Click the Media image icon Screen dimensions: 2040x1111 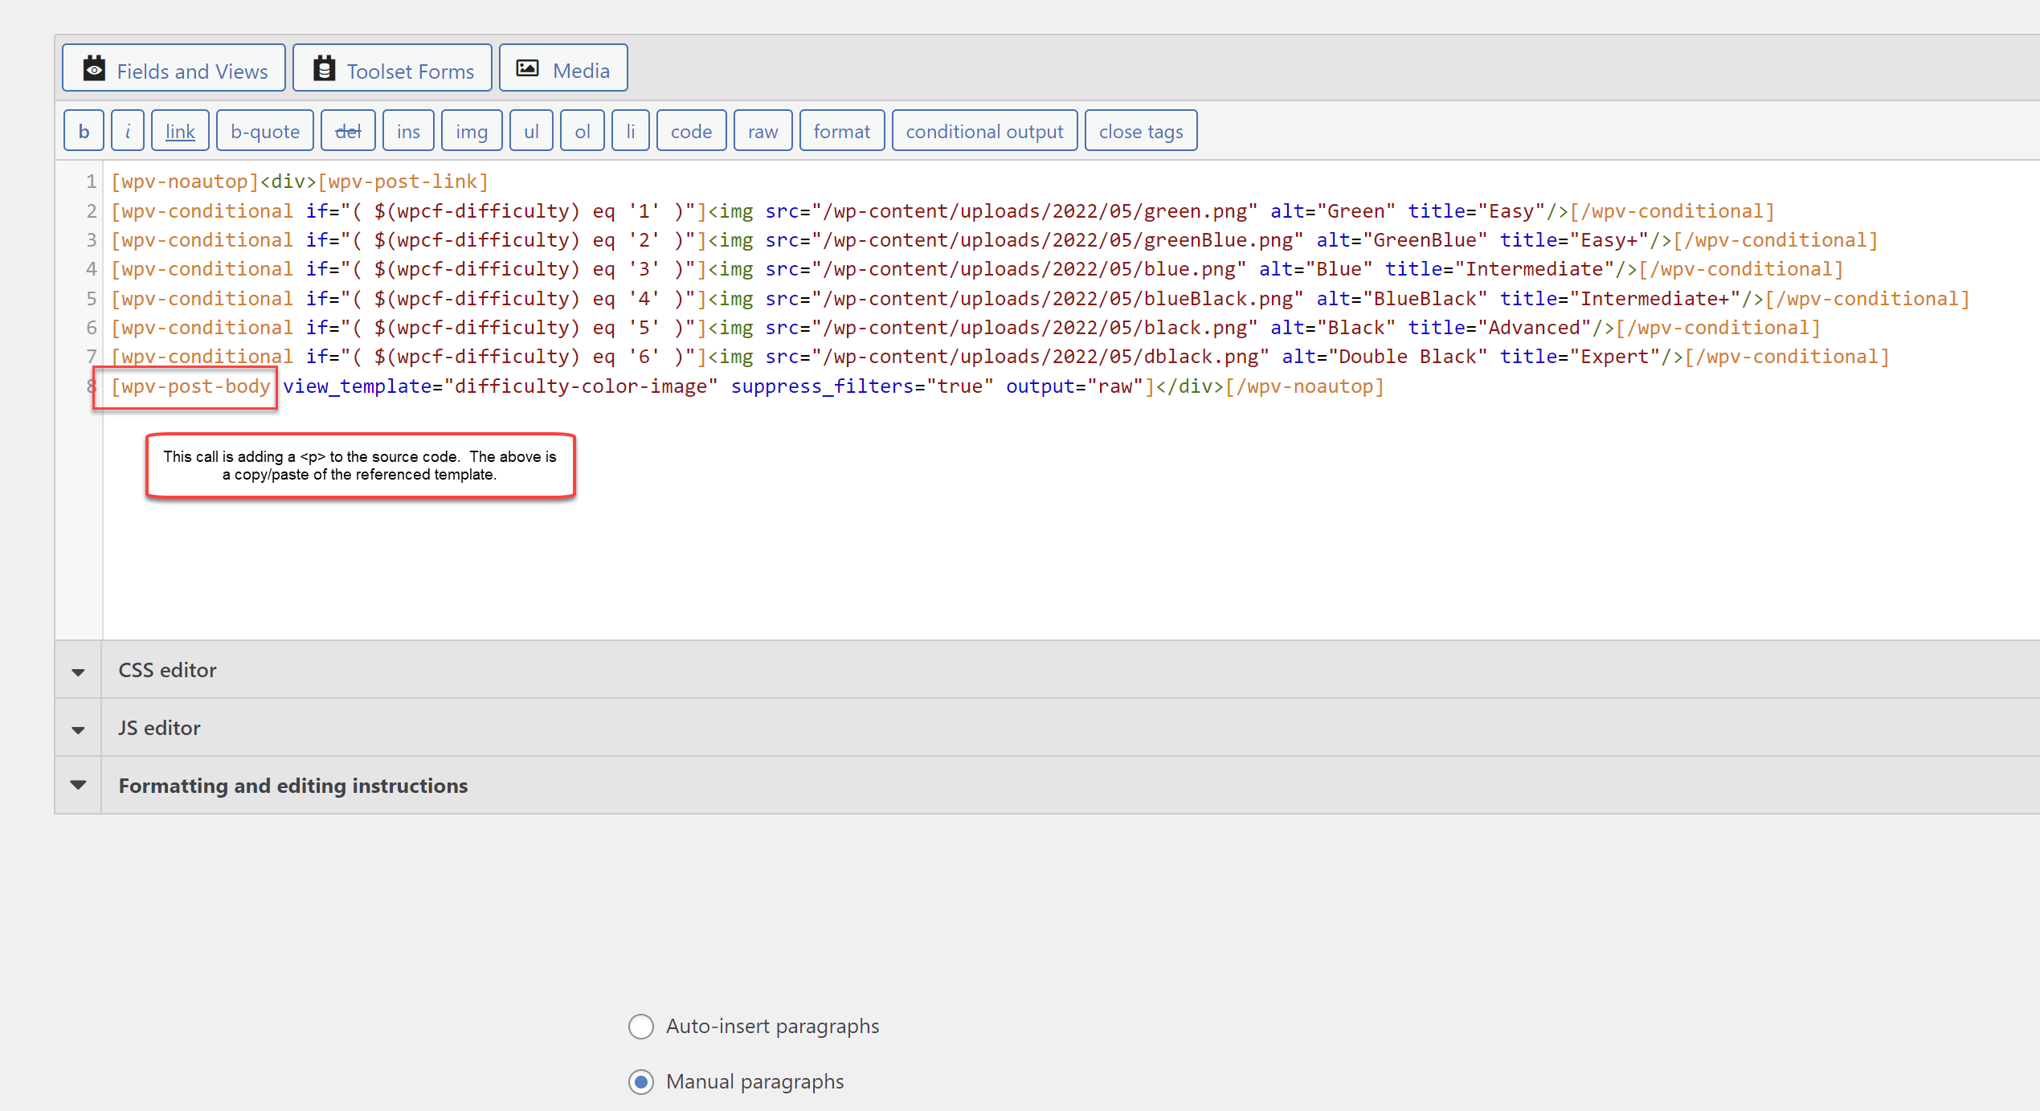[x=527, y=69]
